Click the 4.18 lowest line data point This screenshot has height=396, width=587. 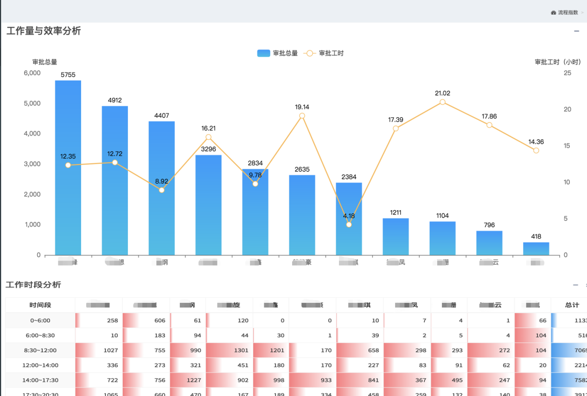click(x=349, y=224)
